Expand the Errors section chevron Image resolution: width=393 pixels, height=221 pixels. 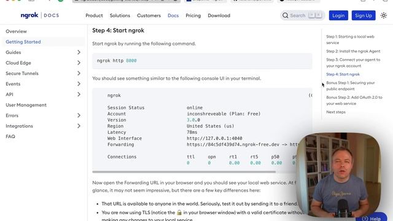79,115
